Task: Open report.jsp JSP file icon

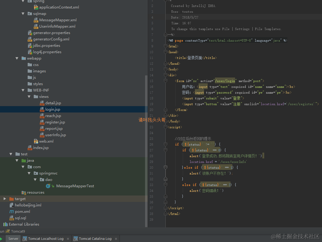Action: (42, 129)
